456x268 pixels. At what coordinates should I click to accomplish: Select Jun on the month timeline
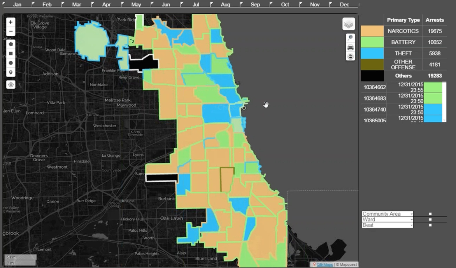(x=166, y=4)
